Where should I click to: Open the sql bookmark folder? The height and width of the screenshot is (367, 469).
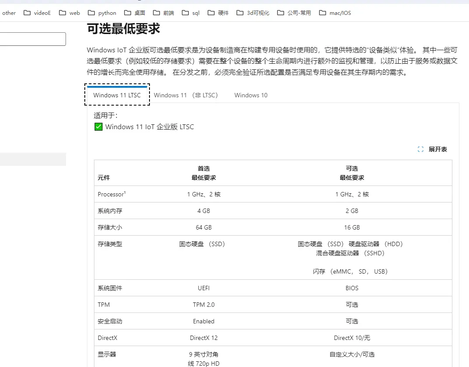(191, 13)
